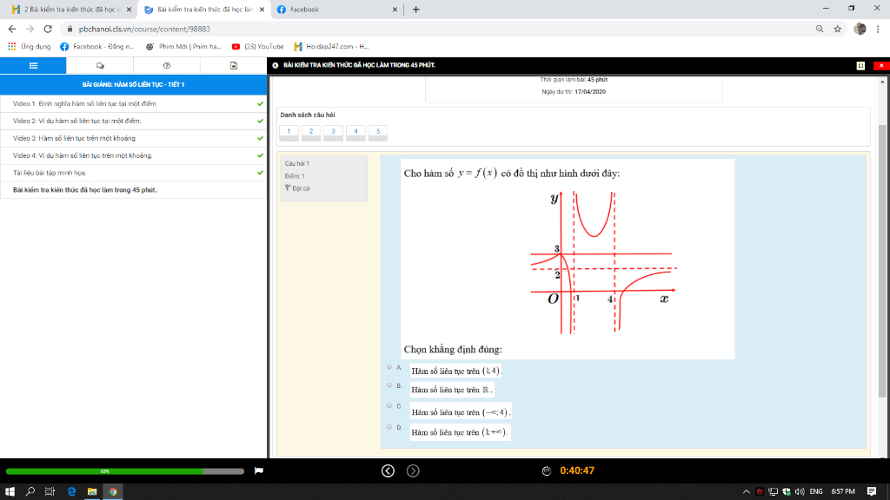Switch to first browser tab 2 Bài kiểm tra

tap(71, 10)
